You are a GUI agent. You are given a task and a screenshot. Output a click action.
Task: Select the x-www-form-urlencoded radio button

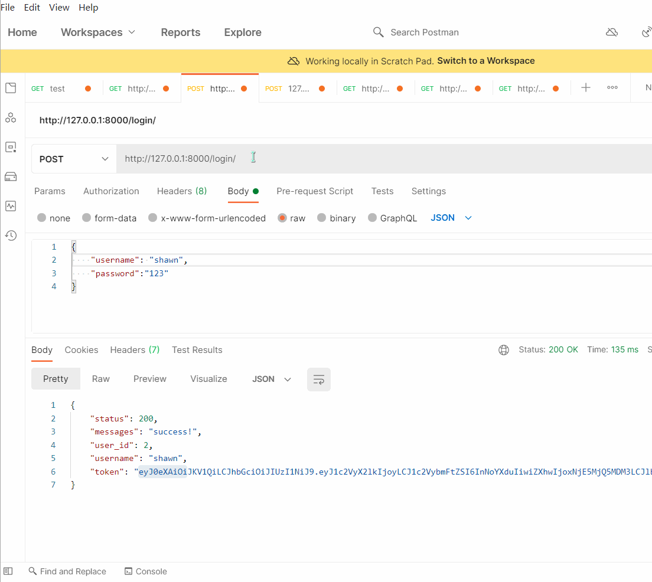click(x=153, y=218)
